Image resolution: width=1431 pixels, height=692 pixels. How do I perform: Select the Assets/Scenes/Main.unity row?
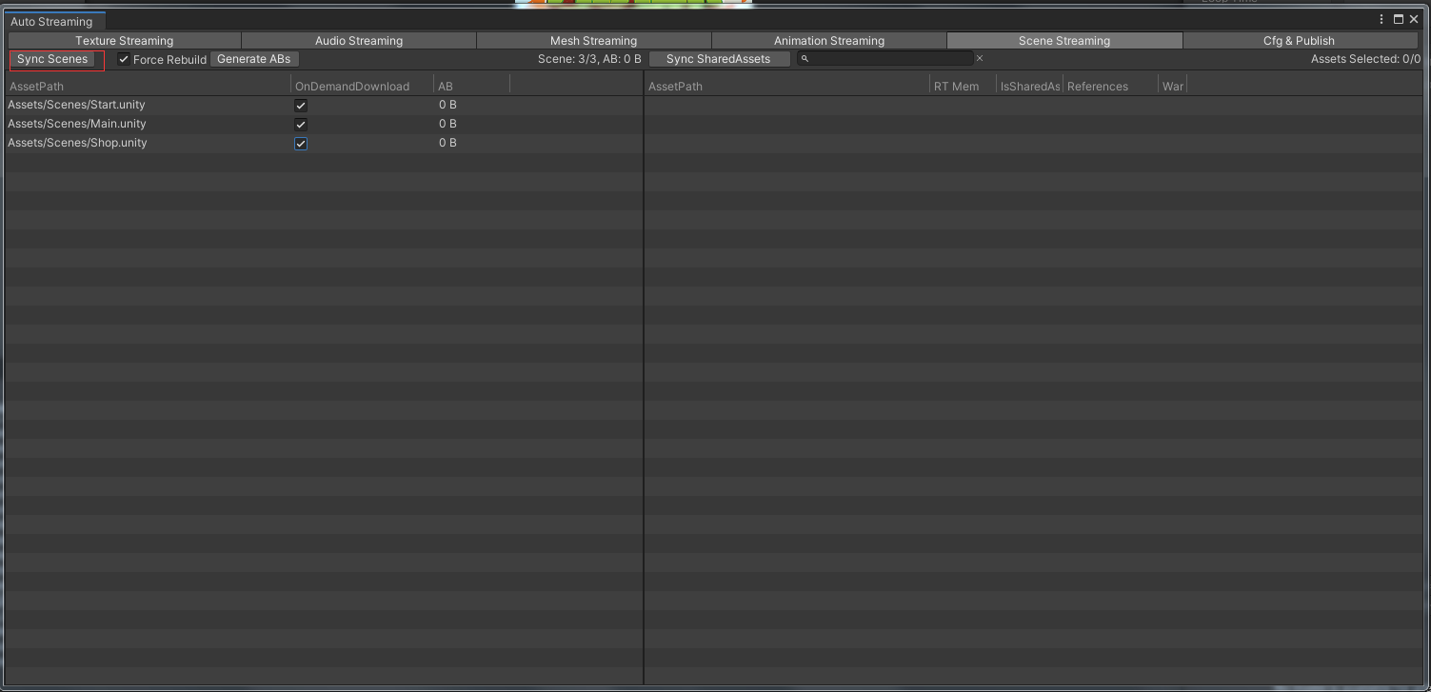[x=324, y=124]
